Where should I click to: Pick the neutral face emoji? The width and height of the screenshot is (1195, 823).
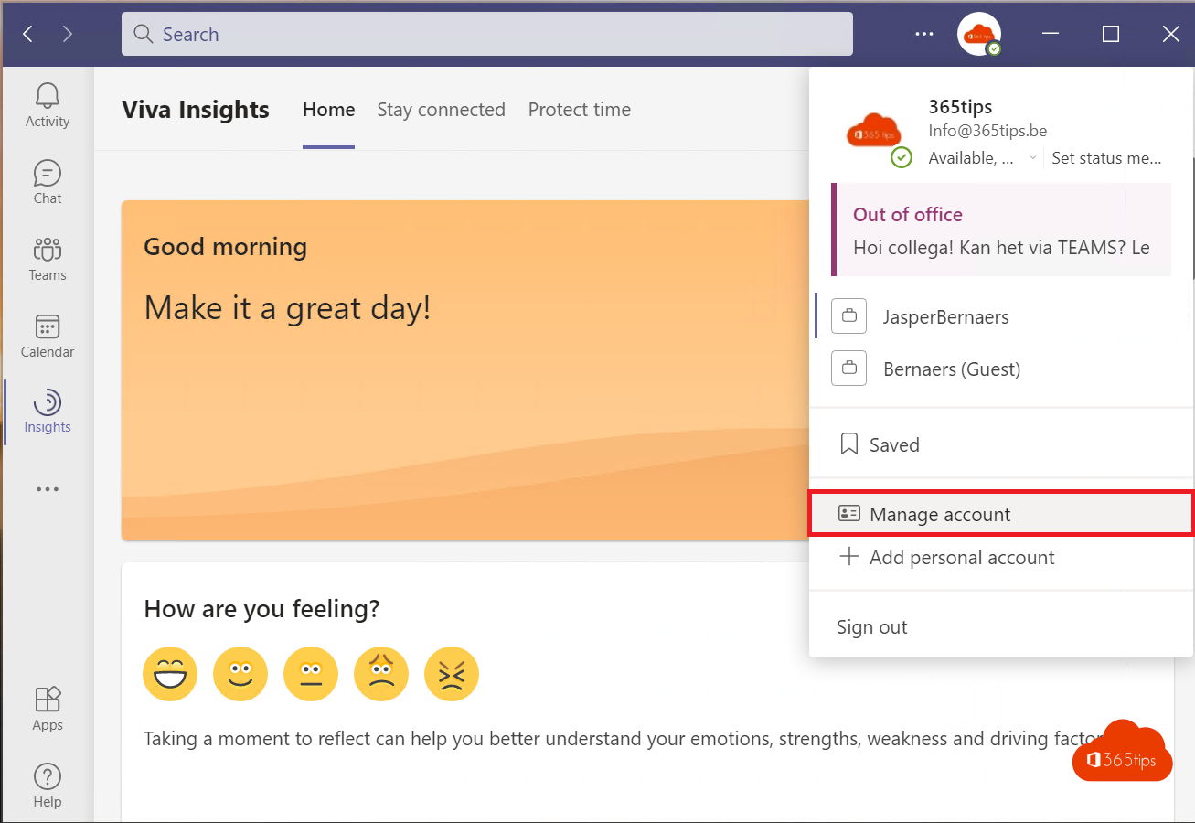(311, 674)
